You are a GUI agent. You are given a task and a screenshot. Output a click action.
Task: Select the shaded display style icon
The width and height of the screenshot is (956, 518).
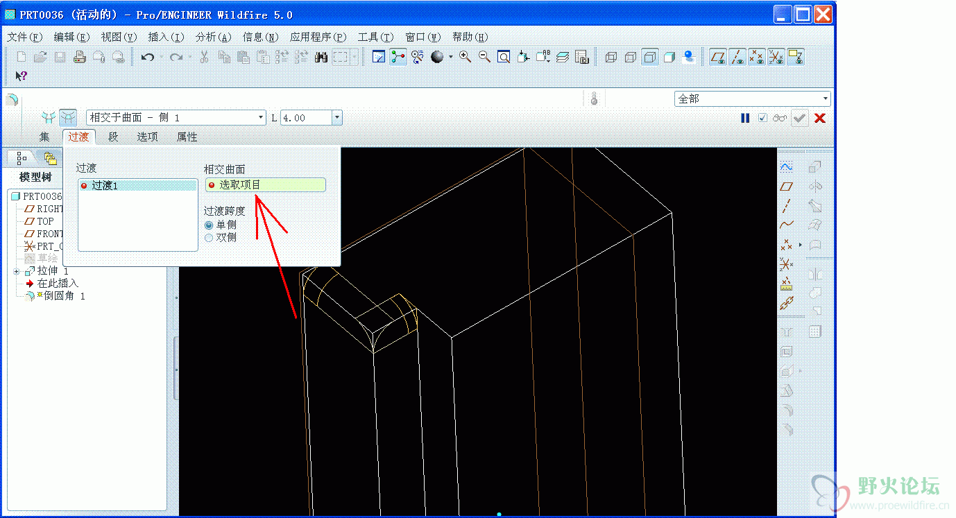coord(669,58)
